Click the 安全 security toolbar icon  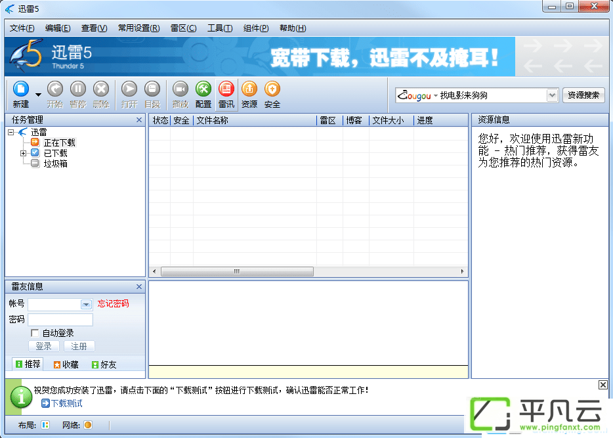coord(272,89)
